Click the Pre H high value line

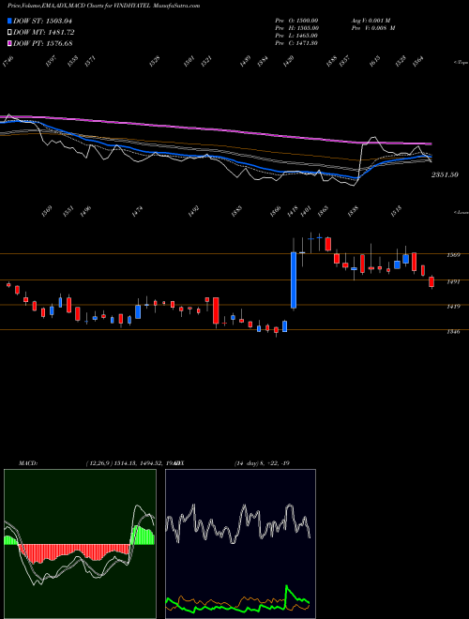coord(296,28)
